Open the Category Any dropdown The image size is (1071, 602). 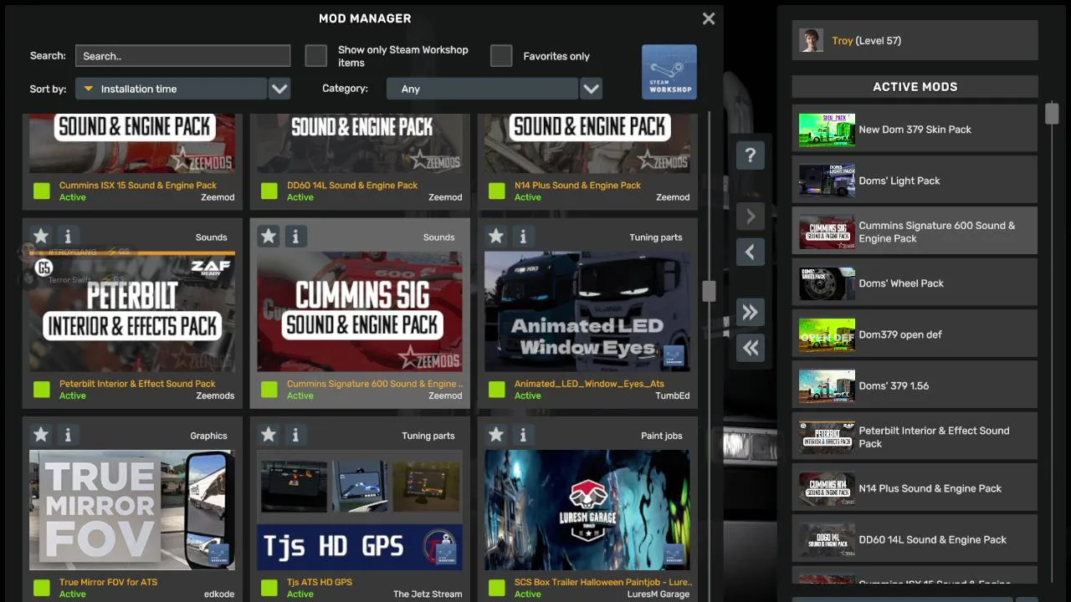coord(482,89)
